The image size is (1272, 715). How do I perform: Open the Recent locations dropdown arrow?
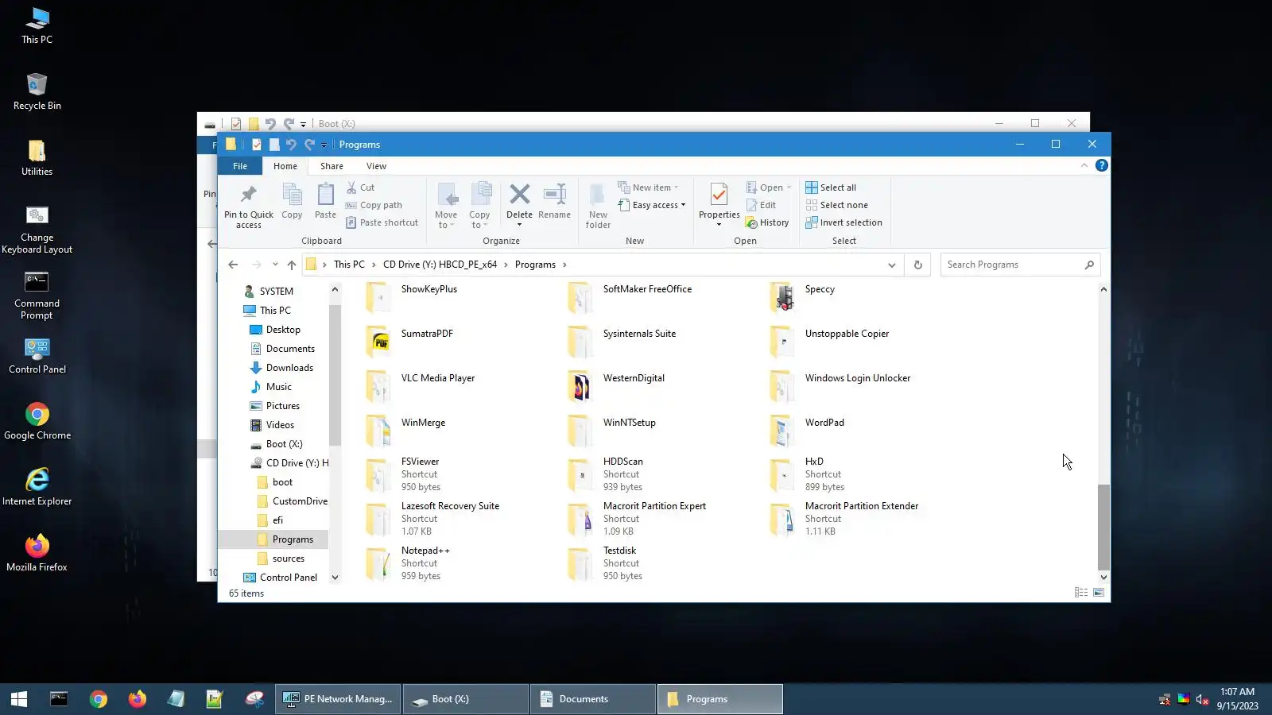click(x=275, y=265)
